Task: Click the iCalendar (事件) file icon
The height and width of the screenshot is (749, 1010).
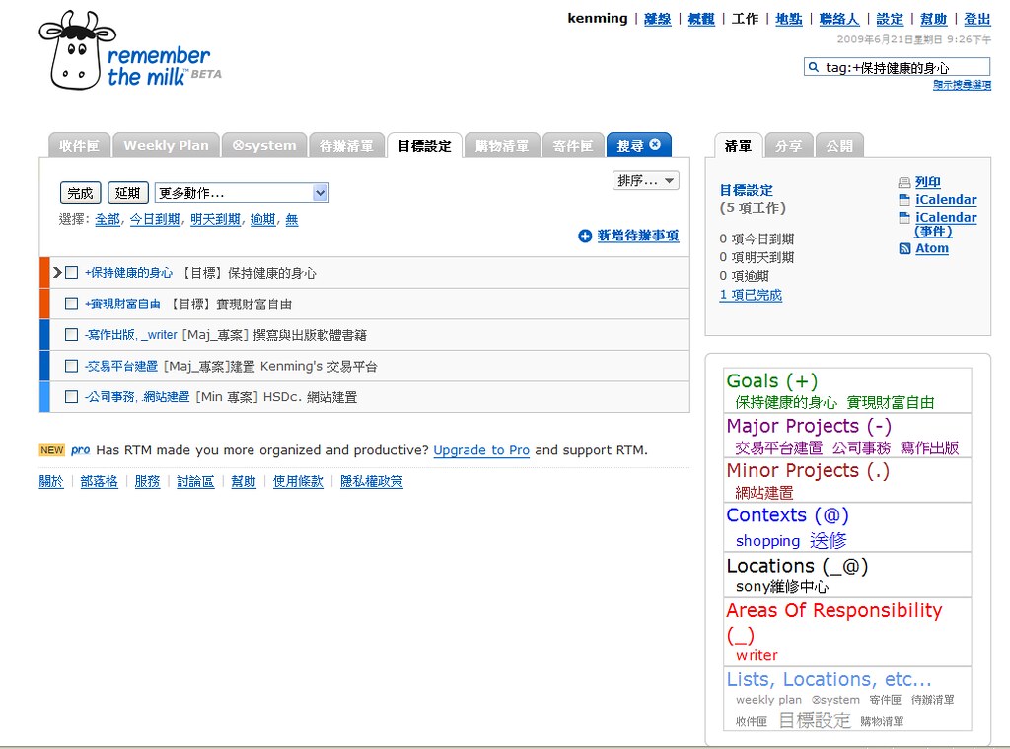Action: tap(904, 218)
